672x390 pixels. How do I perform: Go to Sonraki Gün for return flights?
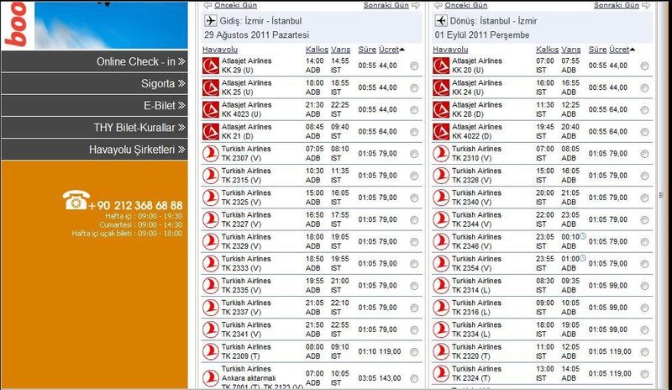(x=617, y=5)
